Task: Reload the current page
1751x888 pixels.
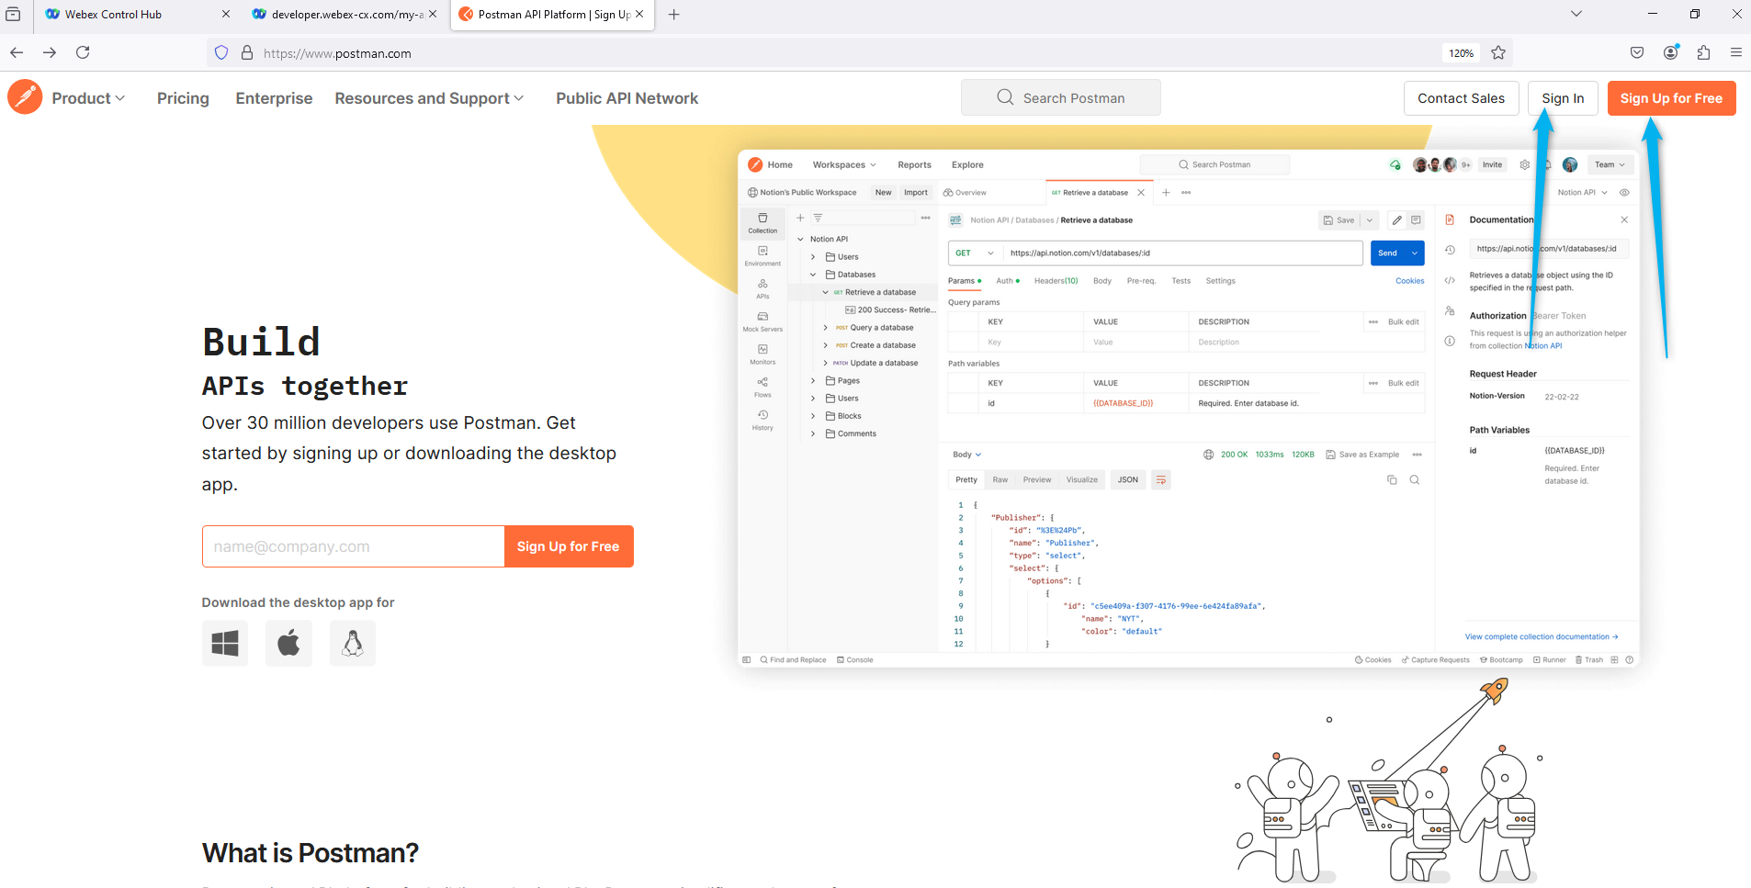Action: [83, 52]
